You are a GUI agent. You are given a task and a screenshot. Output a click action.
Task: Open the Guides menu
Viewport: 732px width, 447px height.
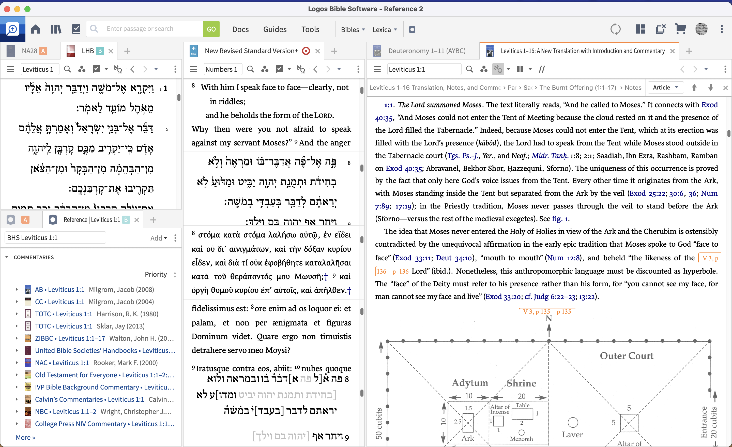[275, 29]
